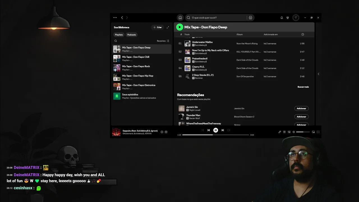Open the play queue icon
This screenshot has height=202, width=359.
[x=284, y=132]
